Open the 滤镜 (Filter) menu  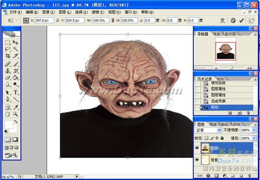tap(98, 12)
